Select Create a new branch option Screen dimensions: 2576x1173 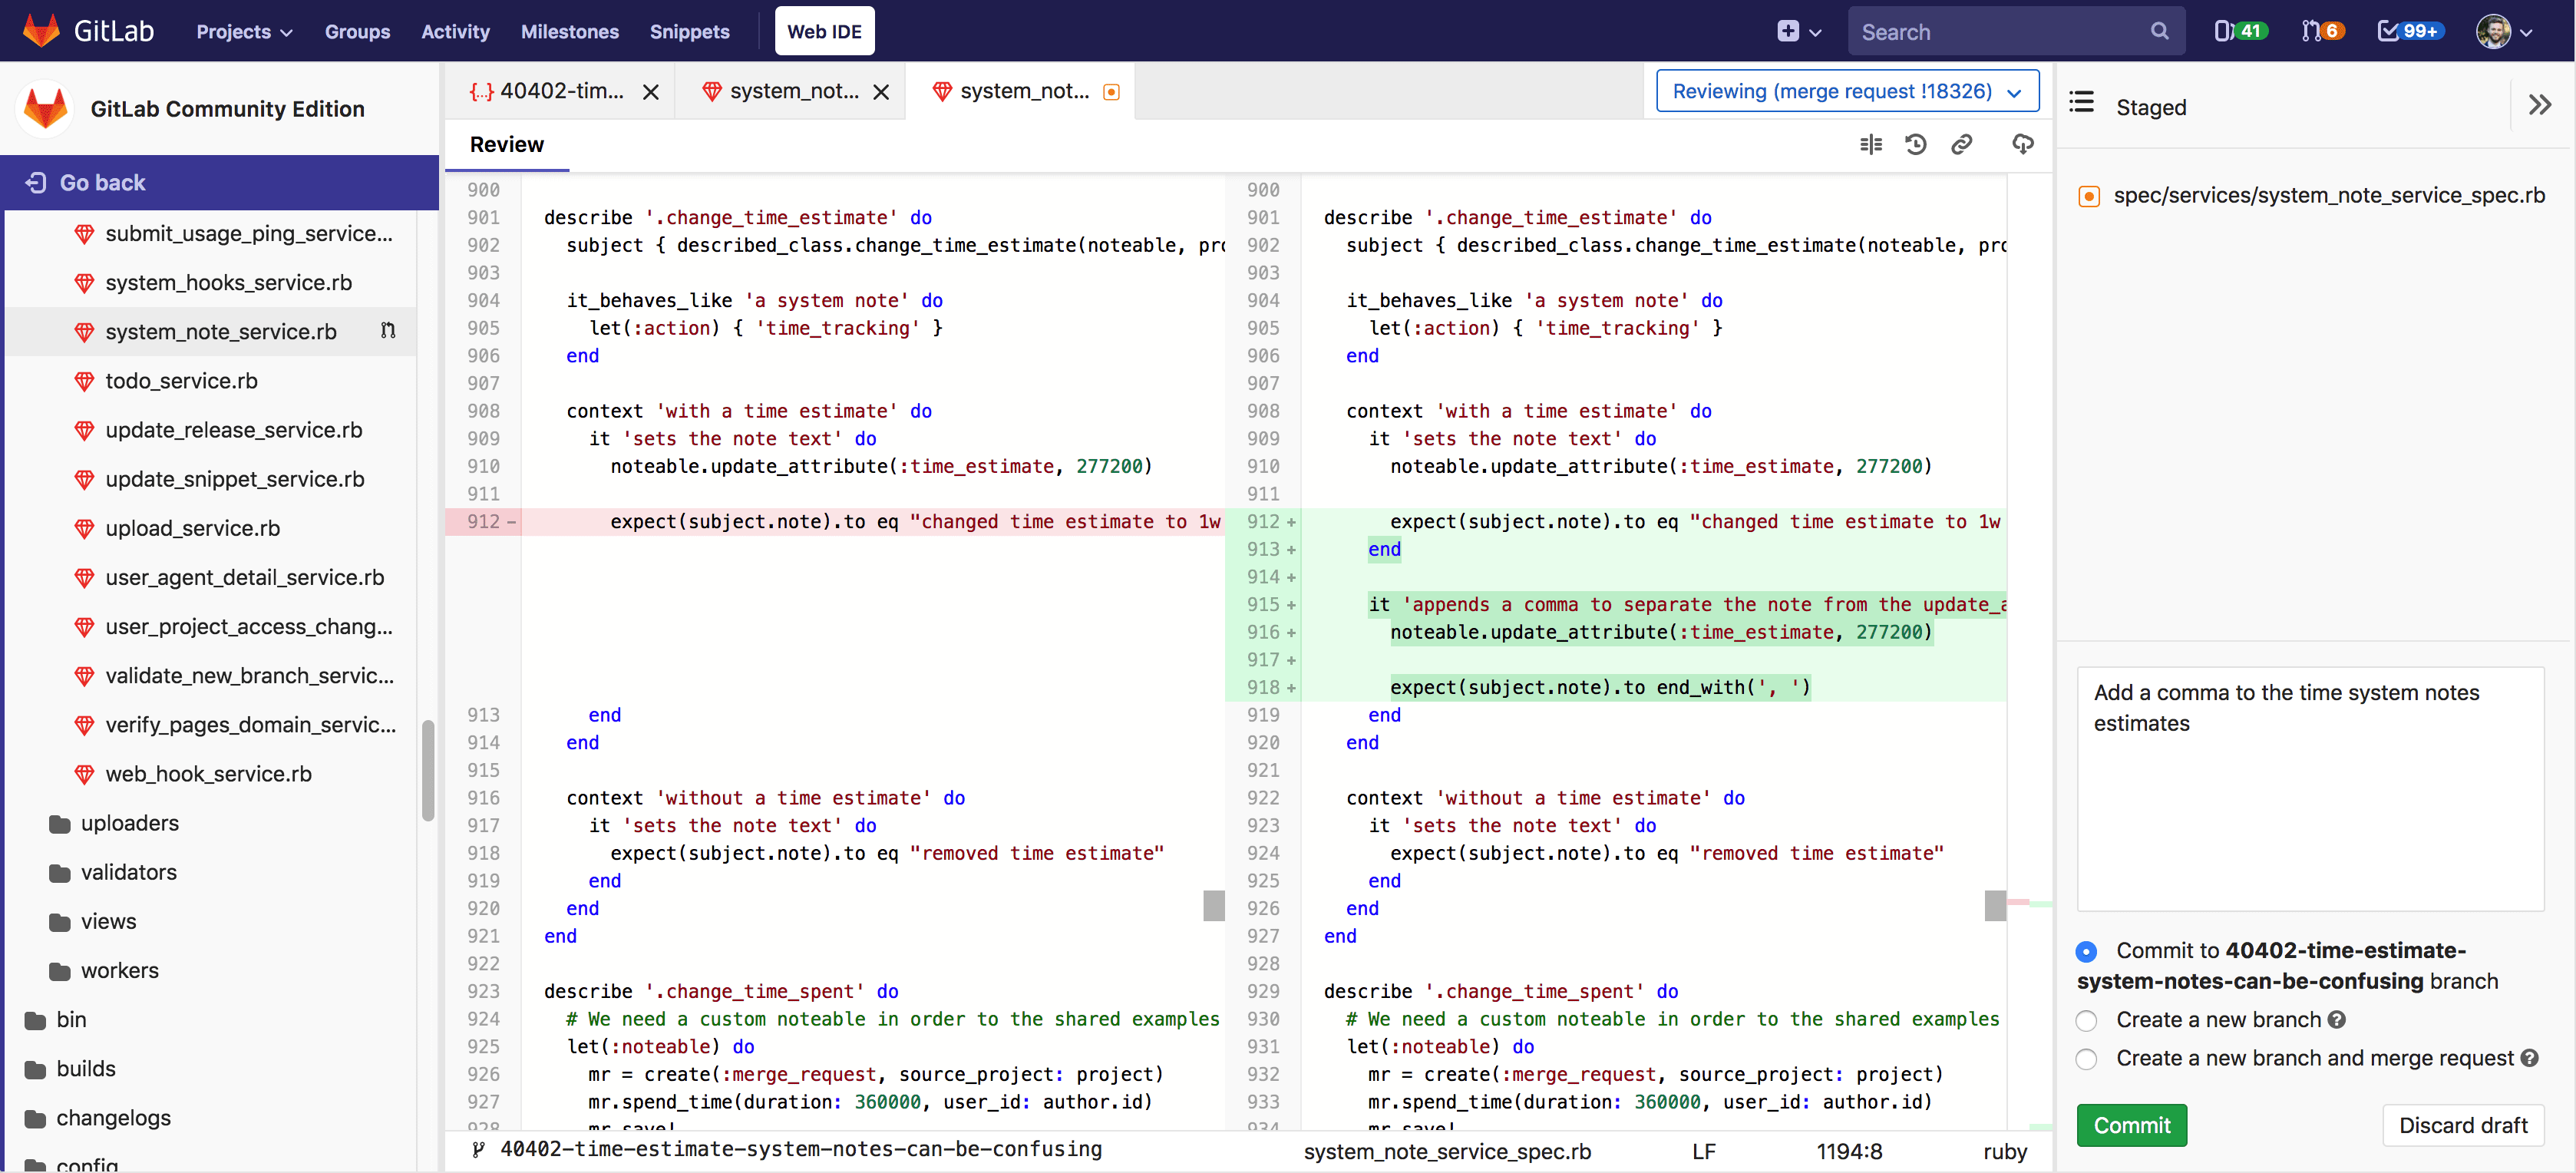click(2086, 1021)
